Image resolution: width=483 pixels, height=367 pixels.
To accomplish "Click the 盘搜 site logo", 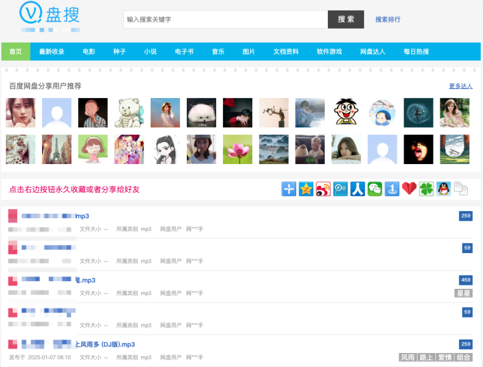I will click(x=50, y=14).
